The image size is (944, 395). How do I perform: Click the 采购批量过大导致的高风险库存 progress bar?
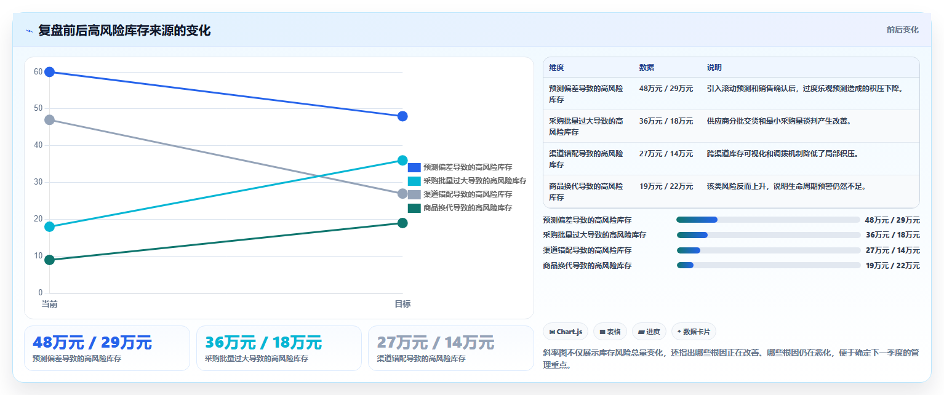(768, 235)
